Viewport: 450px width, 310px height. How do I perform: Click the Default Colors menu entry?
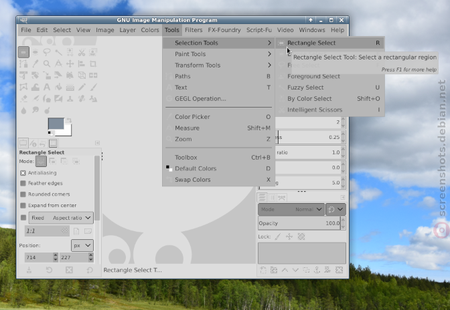click(218, 168)
